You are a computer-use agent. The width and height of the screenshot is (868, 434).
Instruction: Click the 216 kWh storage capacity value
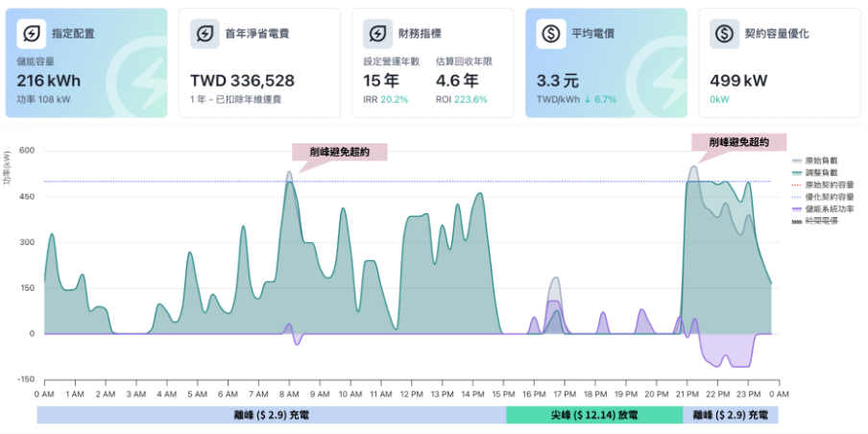pyautogui.click(x=49, y=81)
